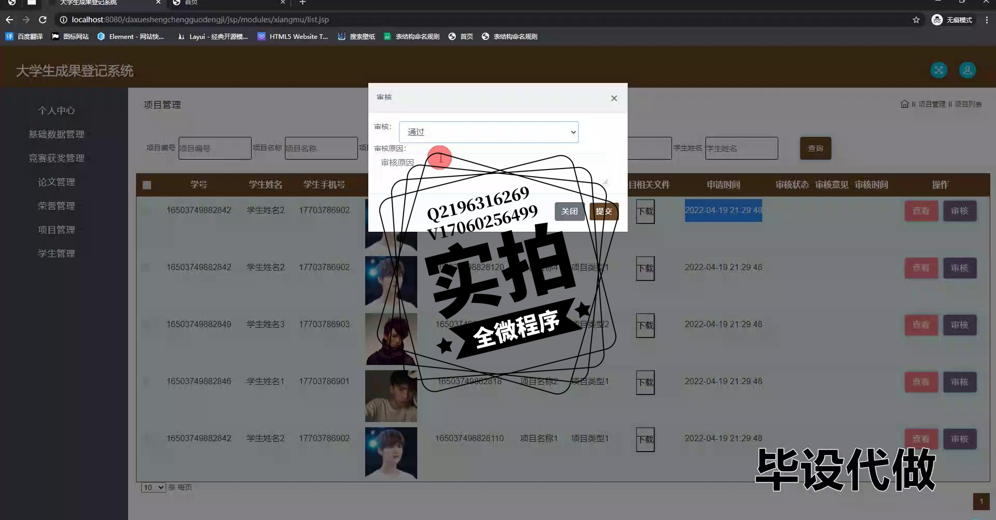Go to pagination page 1
This screenshot has width=996, height=520.
coord(981,501)
